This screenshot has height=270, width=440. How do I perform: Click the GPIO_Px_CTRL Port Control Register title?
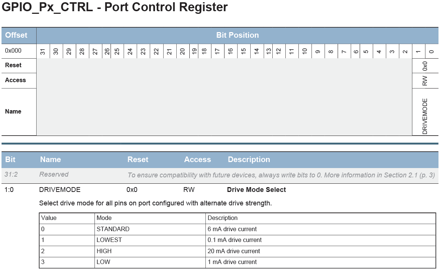coord(115,7)
